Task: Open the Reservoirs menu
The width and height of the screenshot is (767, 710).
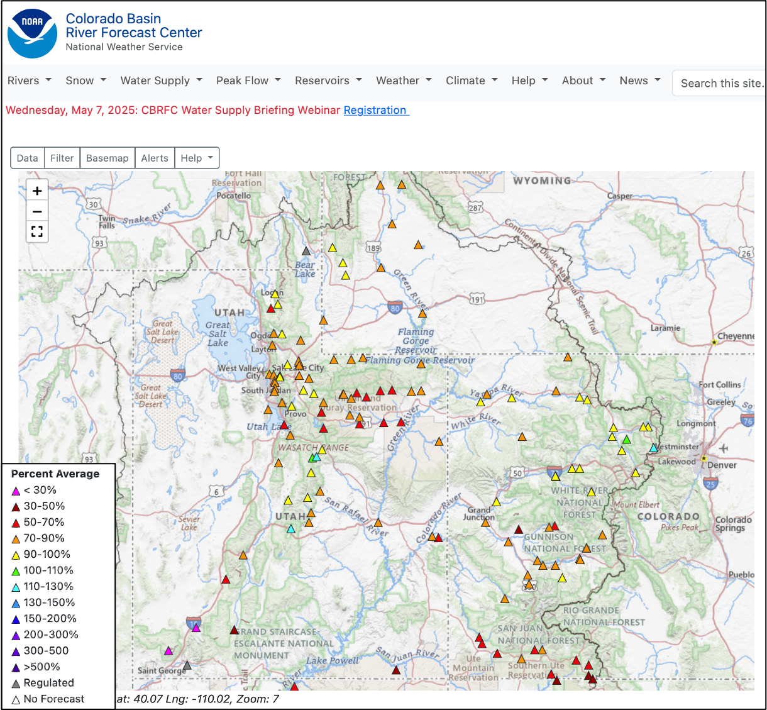Action: coord(328,80)
